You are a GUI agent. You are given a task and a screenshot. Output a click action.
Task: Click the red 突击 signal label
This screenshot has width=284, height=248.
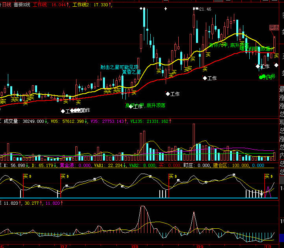[274, 28]
